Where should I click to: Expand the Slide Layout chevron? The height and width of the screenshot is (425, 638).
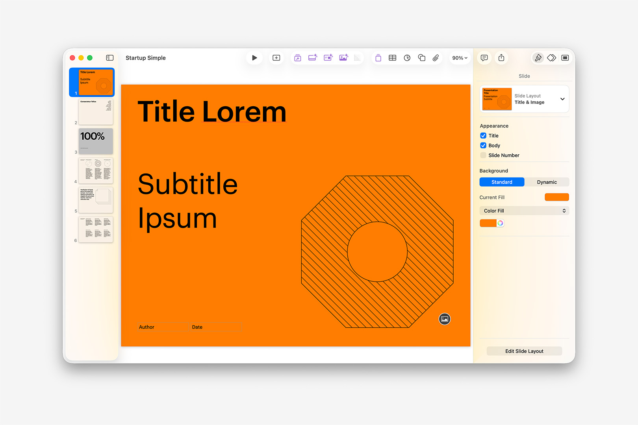562,99
